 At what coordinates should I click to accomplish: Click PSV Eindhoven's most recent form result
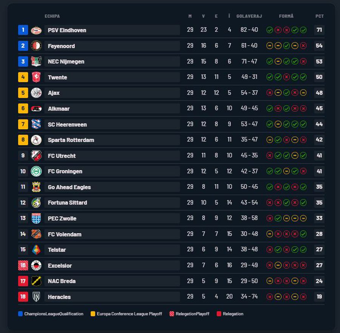coord(303,30)
